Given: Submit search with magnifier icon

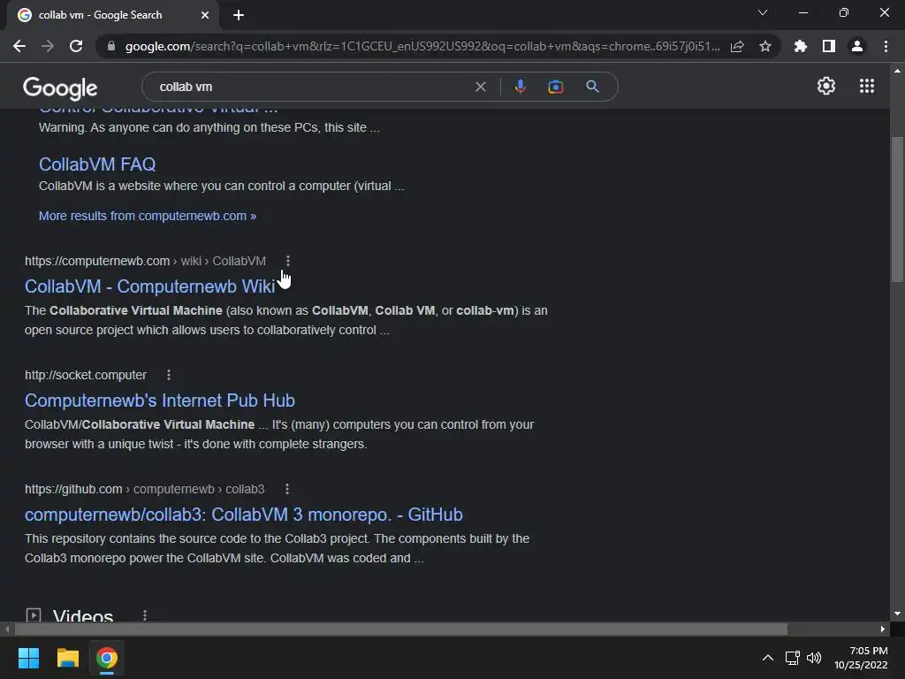Looking at the screenshot, I should (x=592, y=87).
